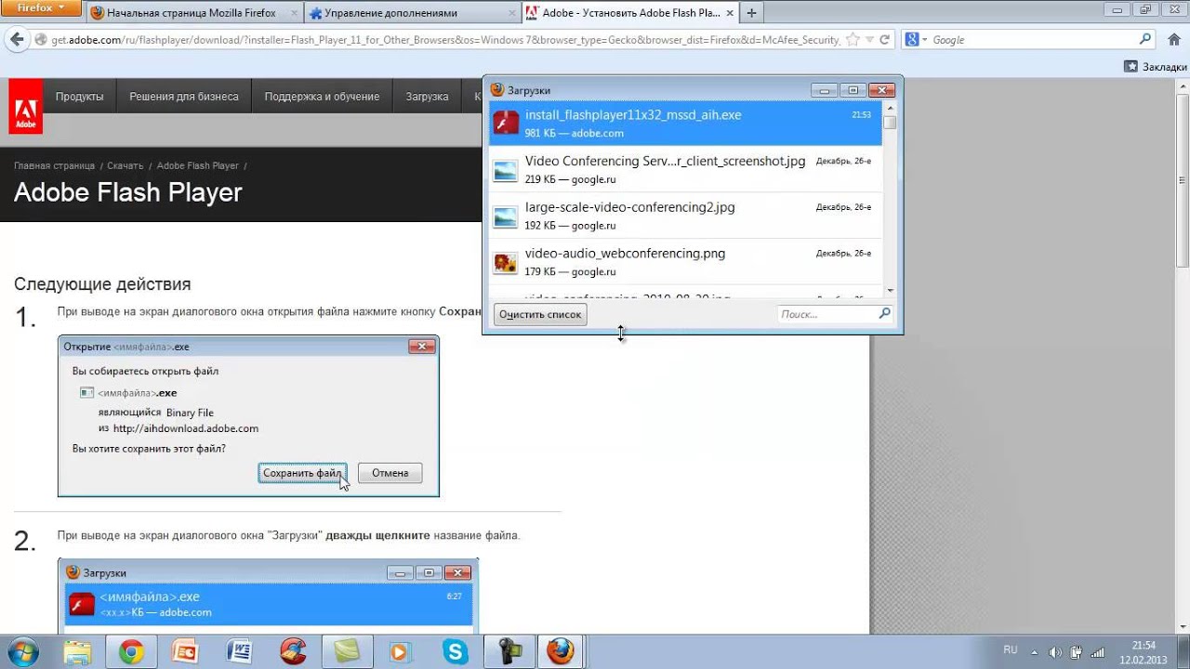Click the video-audio_webconferencing.png file icon

(x=506, y=263)
